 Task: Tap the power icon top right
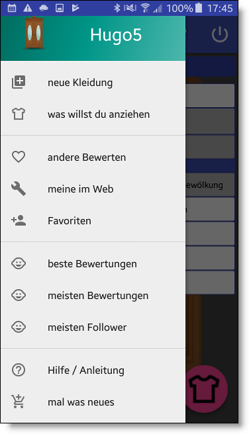pos(220,34)
